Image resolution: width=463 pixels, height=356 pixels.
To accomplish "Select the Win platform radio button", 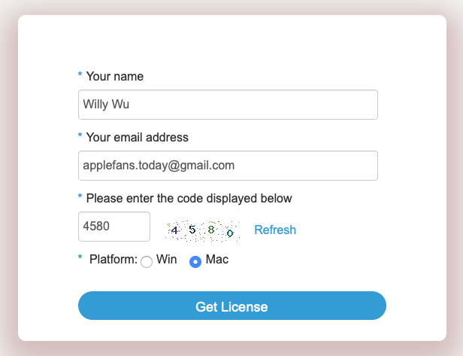I will pos(147,262).
